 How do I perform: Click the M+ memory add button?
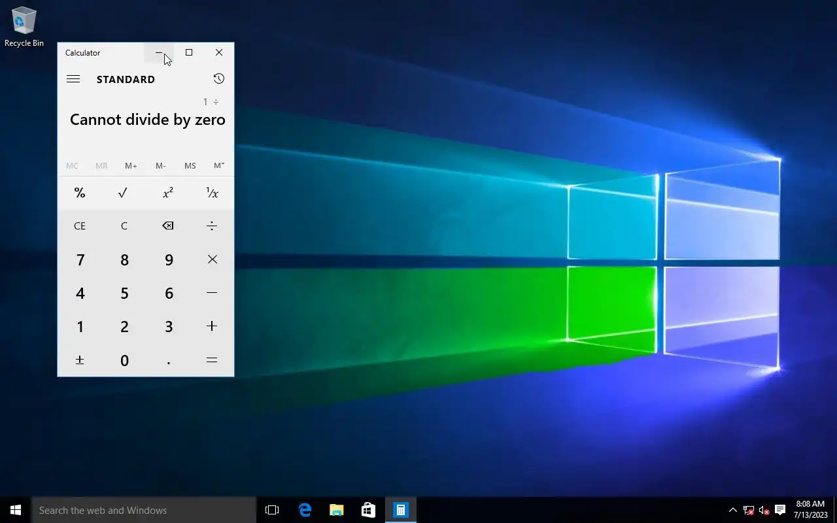coord(131,166)
